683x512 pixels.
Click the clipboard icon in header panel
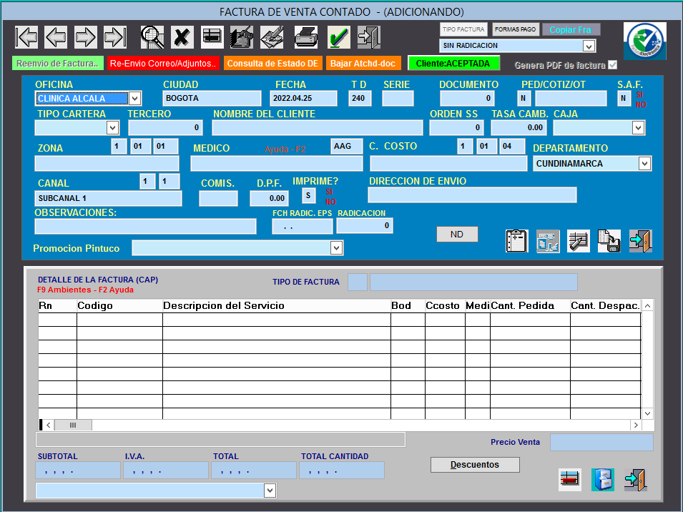517,241
